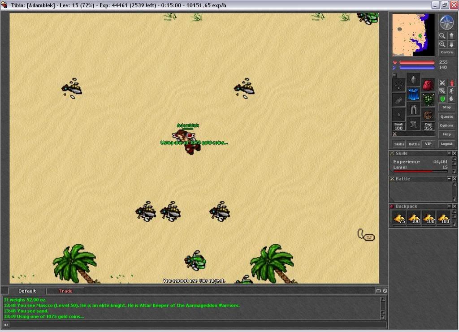Close the Backpack panel
Image resolution: width=459 pixels, height=332 pixels.
tap(455, 206)
